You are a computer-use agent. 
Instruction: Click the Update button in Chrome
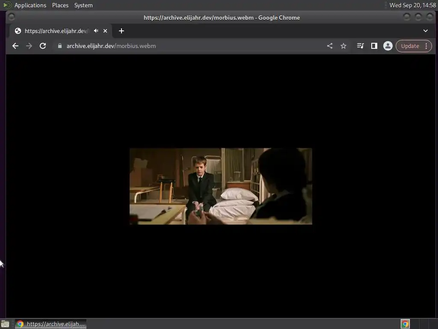click(410, 46)
